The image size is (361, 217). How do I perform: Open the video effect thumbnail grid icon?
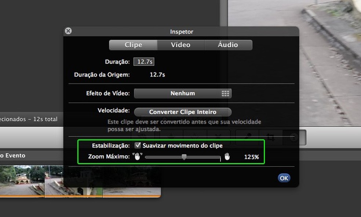(226, 93)
